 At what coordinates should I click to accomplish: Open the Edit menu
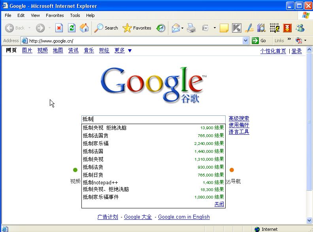point(21,15)
